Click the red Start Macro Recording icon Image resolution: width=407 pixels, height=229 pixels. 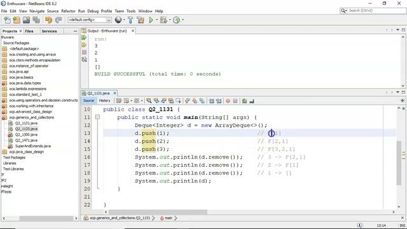pos(228,101)
